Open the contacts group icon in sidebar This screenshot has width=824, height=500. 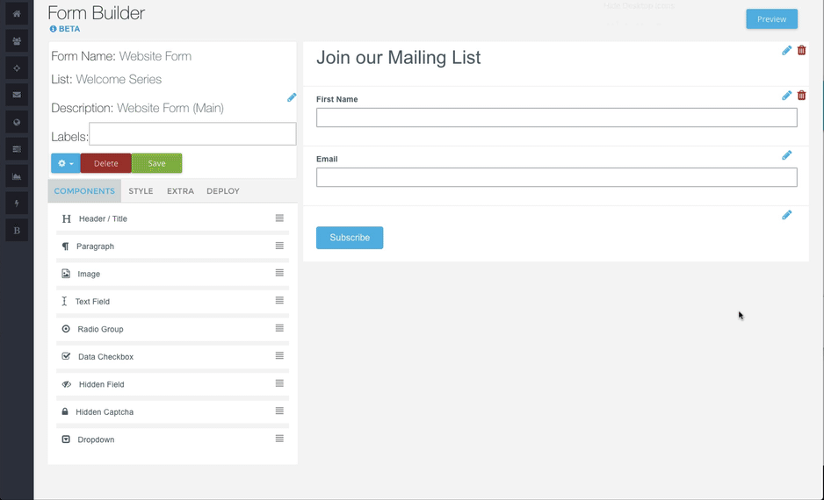coord(17,41)
